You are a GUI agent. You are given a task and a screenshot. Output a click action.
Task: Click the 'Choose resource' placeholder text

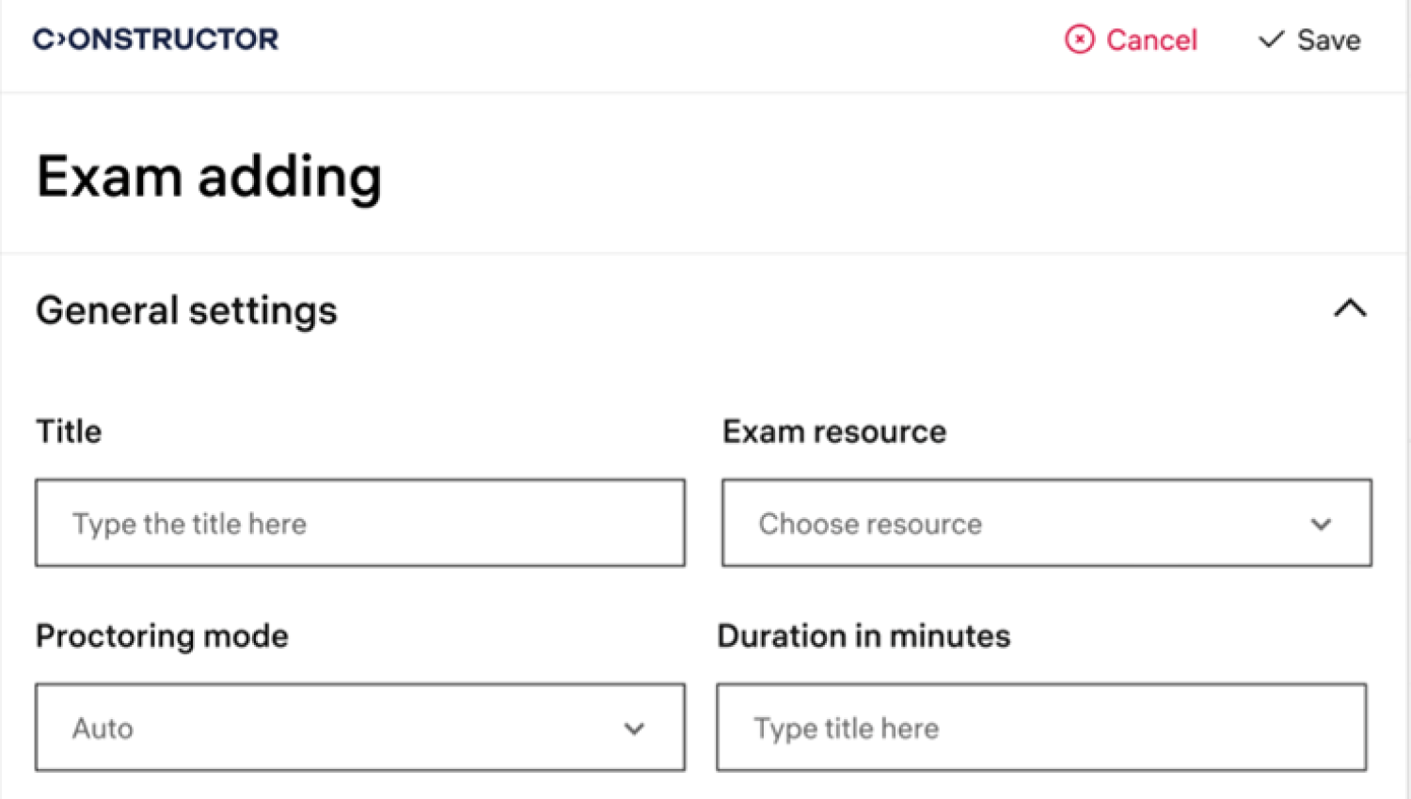(870, 524)
